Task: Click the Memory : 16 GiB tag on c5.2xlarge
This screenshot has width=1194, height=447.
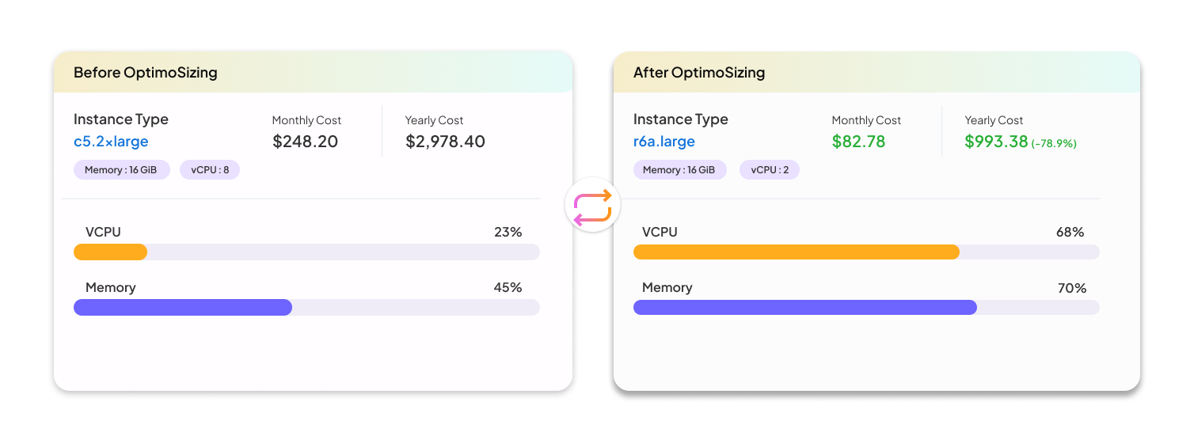Action: (x=121, y=170)
